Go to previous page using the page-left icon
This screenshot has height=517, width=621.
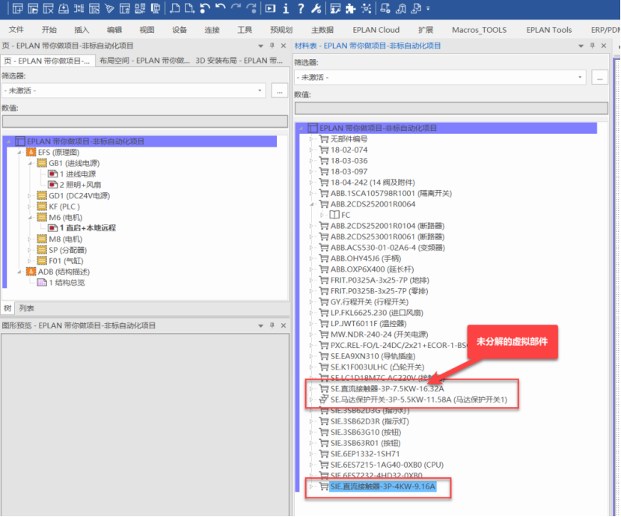[x=174, y=8]
